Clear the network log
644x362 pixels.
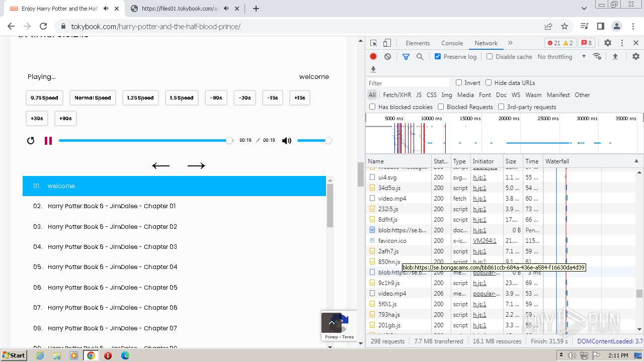(x=387, y=57)
